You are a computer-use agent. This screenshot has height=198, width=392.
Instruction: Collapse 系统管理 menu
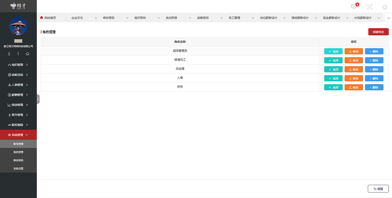pos(18,135)
